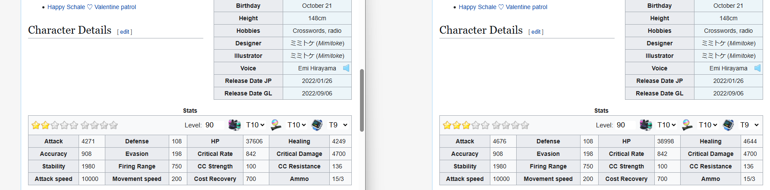Viewport: 770px width, 190px height.
Task: Set sixth rating star in left window
Action: click(85, 125)
